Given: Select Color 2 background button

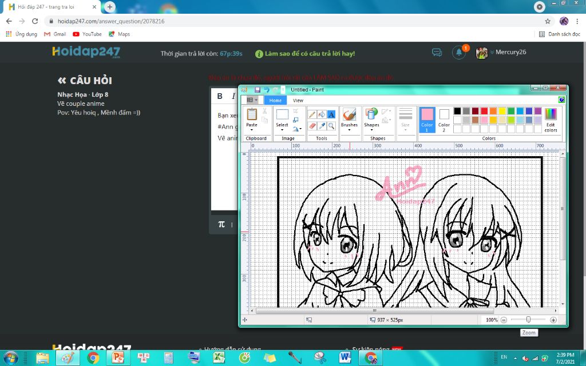Looking at the screenshot, I should [x=444, y=120].
